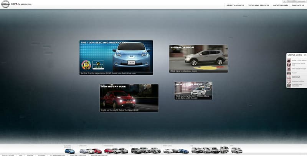Open the Nissan Qashqai banner
This screenshot has width=307, height=156.
[198, 59]
